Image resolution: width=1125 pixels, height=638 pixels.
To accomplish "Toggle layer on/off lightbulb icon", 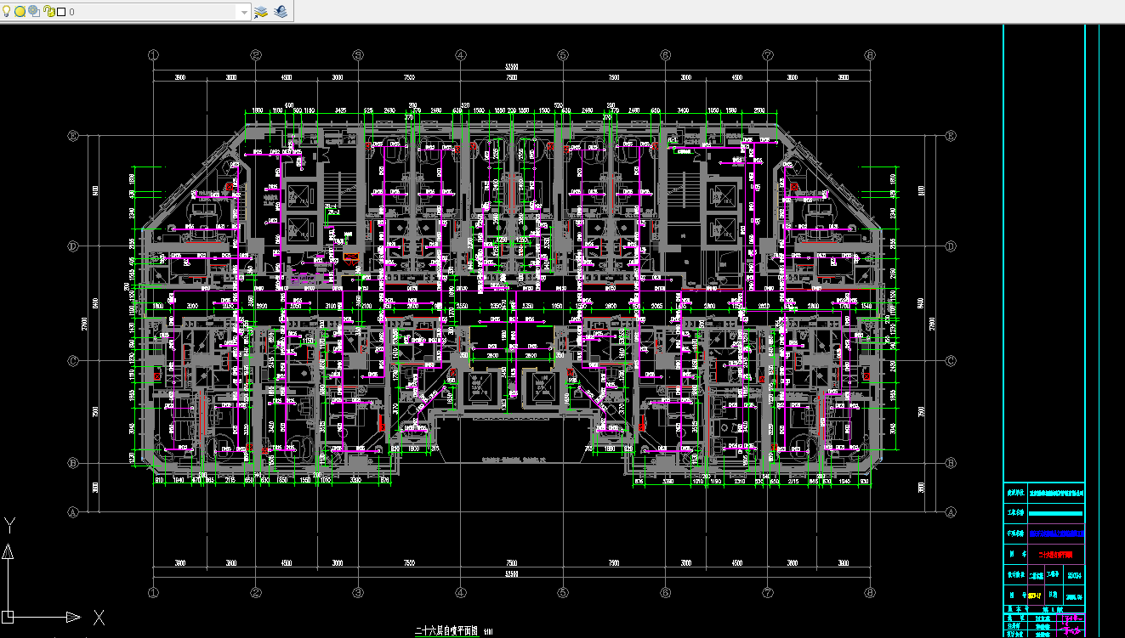I will (x=8, y=12).
